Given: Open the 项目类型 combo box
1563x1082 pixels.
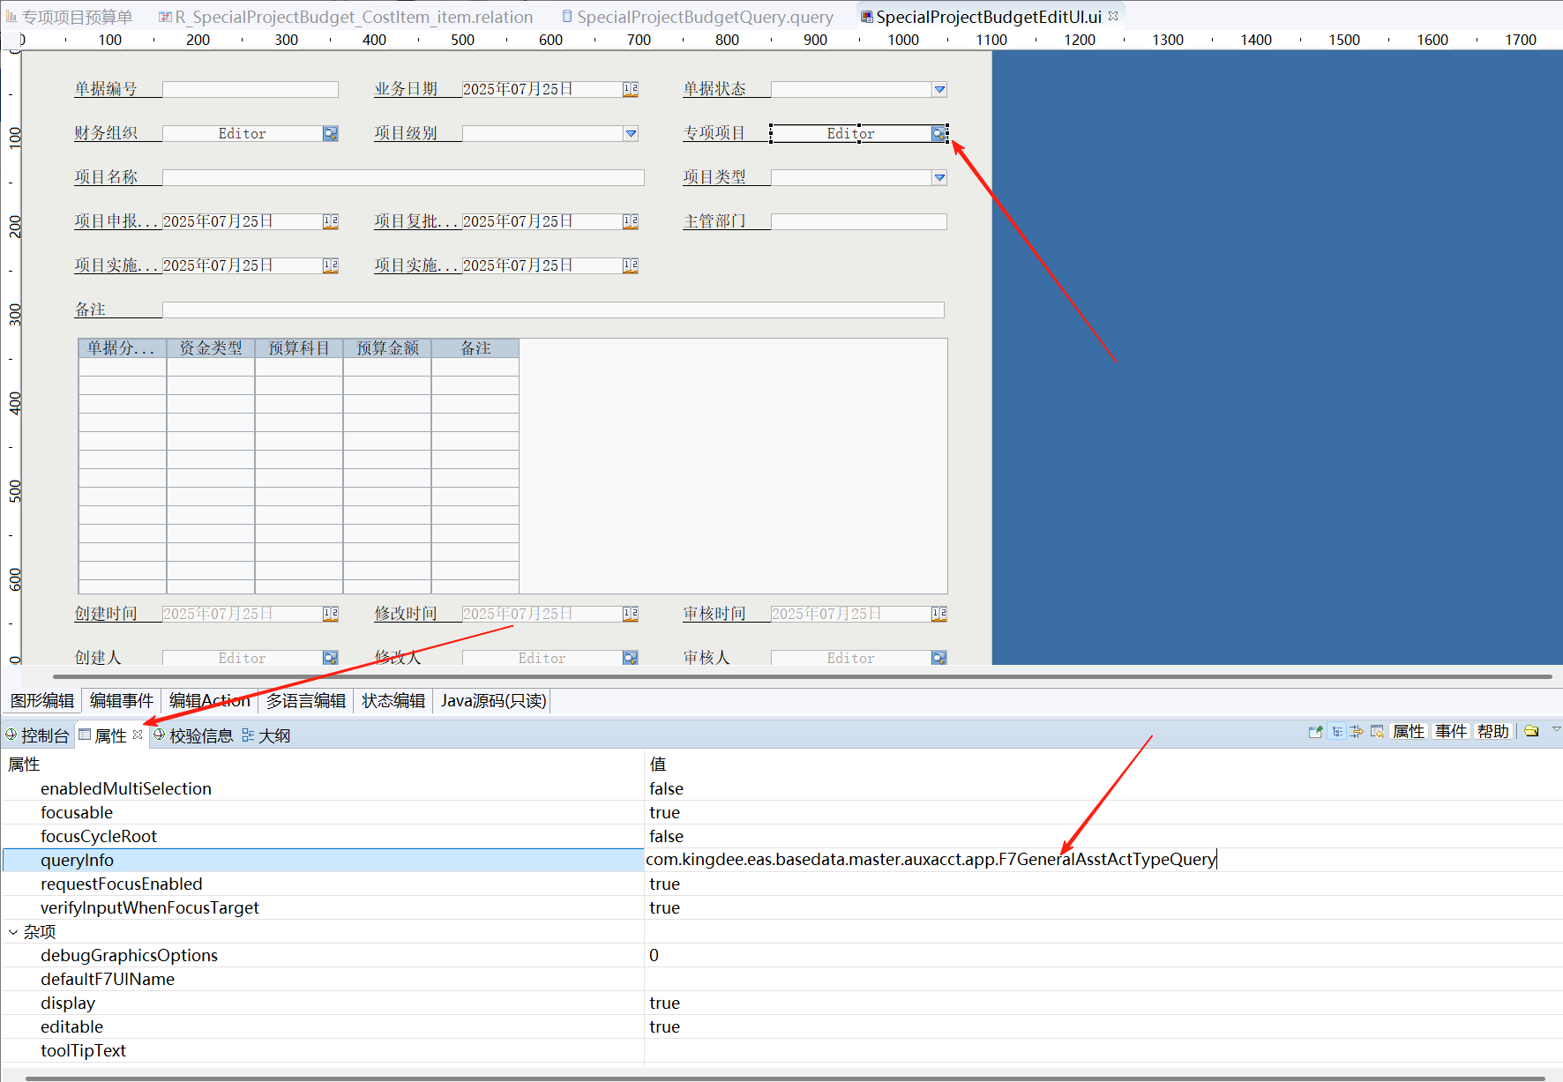Looking at the screenshot, I should tap(939, 177).
